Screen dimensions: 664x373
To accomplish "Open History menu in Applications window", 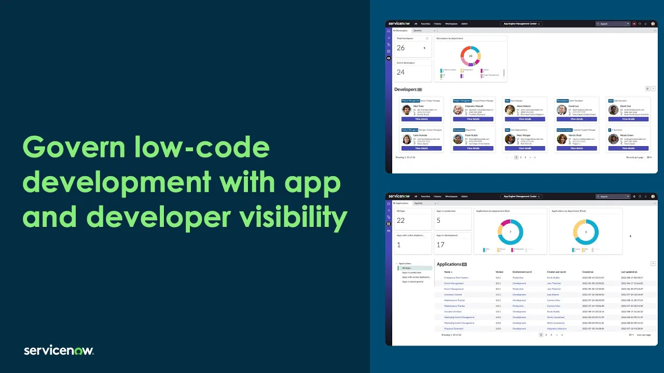I will [438, 196].
